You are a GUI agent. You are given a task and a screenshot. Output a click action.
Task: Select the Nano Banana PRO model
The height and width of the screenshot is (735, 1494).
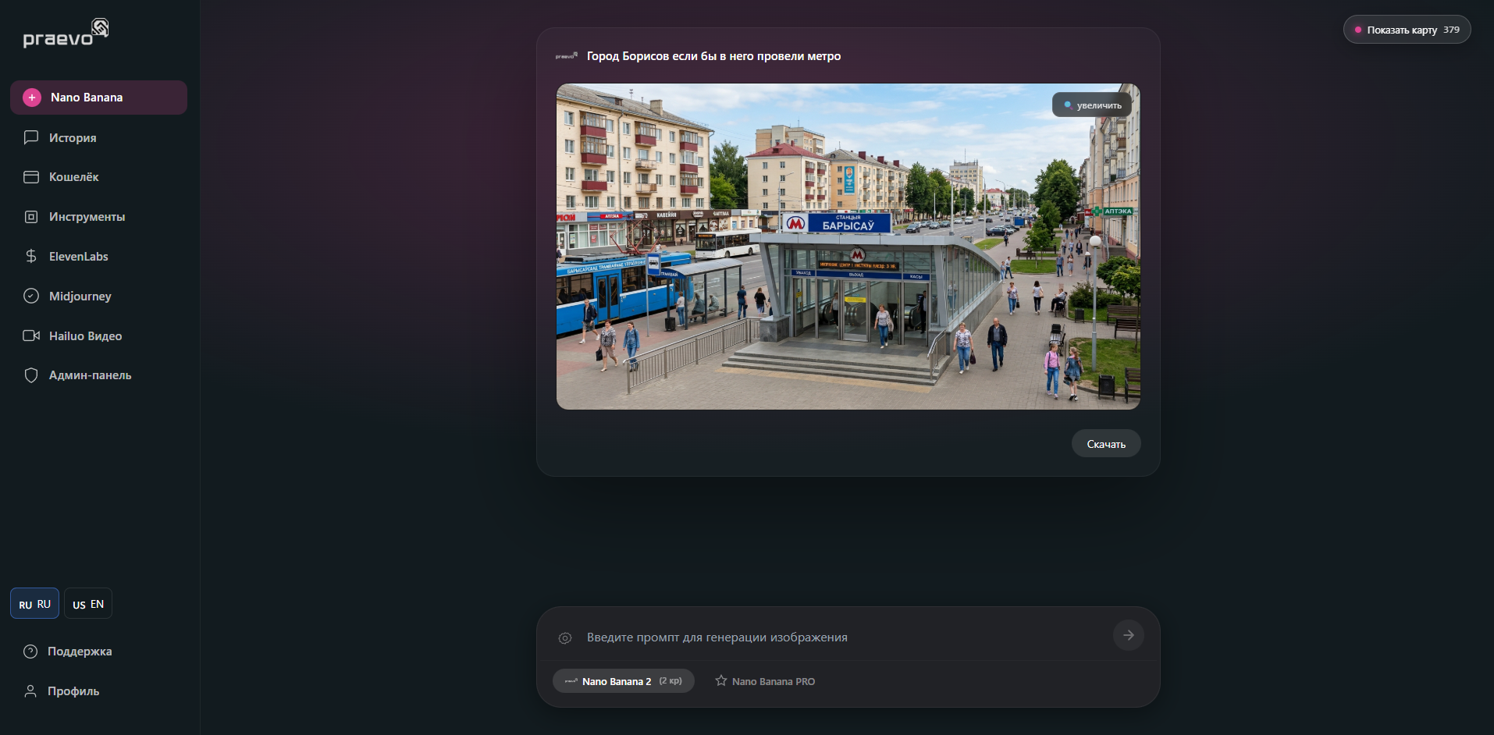click(x=765, y=681)
